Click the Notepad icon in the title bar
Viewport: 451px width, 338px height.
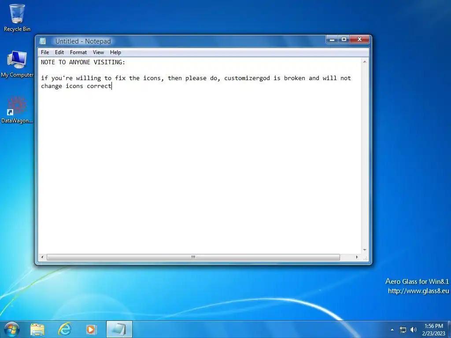tap(43, 41)
